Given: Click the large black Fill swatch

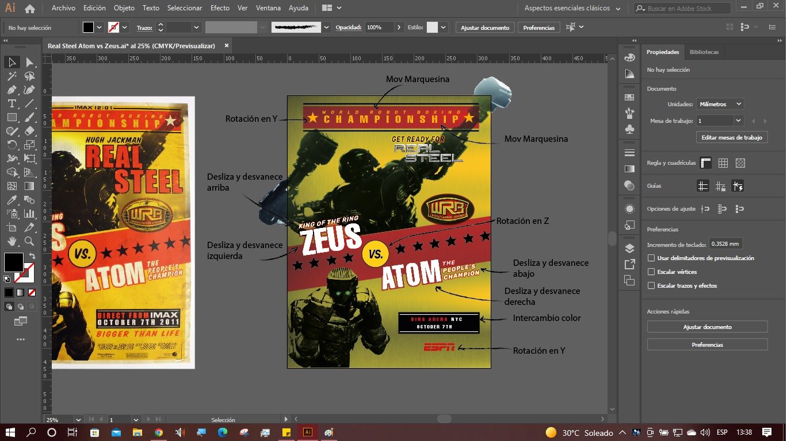Looking at the screenshot, I should point(14,262).
